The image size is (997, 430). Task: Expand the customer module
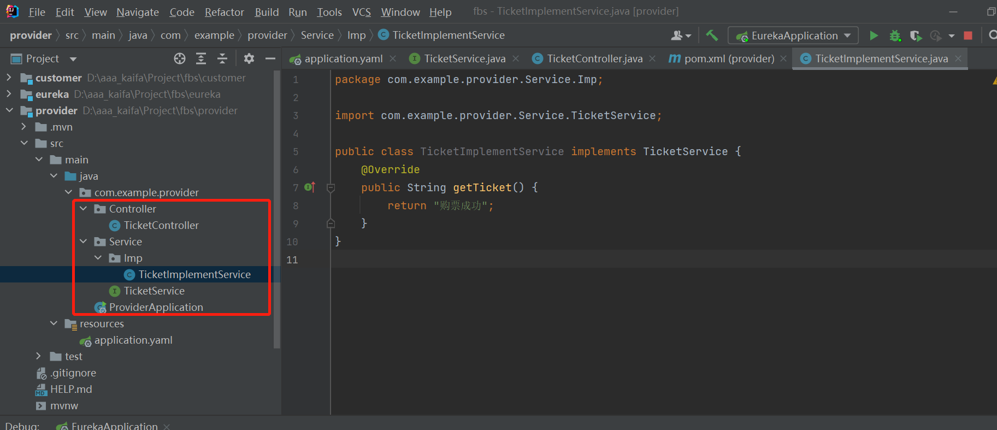(9, 78)
